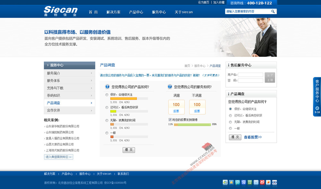
Task: Select the '很好，会继续关注' radio in main survey
Action: (x=107, y=95)
